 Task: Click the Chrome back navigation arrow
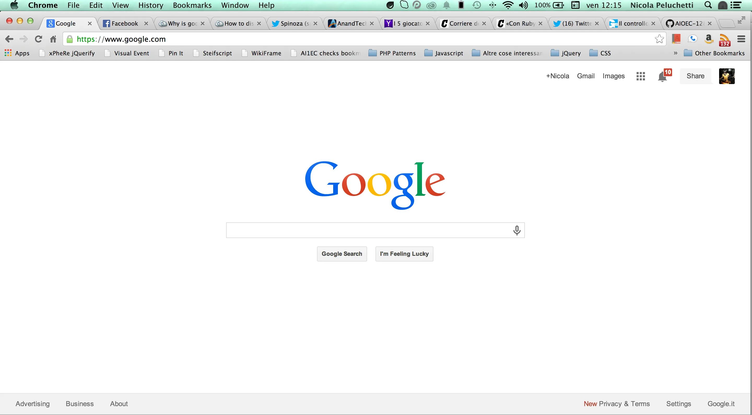coord(9,39)
